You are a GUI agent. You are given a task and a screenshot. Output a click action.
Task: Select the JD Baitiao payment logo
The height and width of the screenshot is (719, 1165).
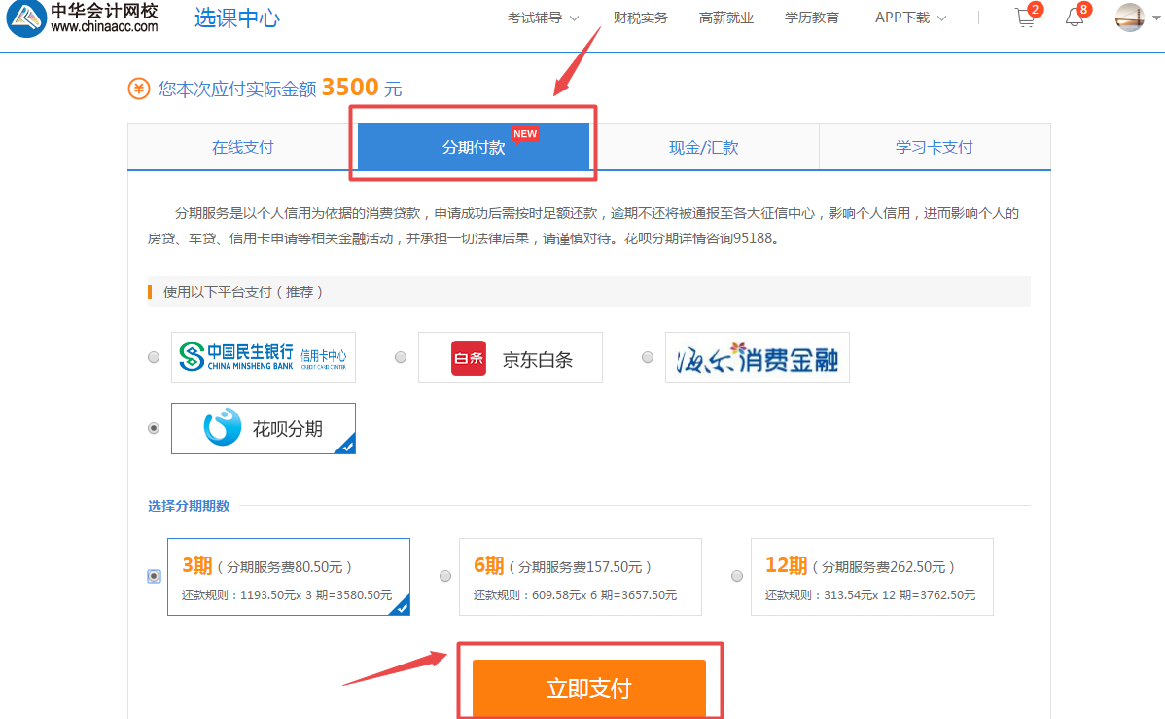[511, 358]
